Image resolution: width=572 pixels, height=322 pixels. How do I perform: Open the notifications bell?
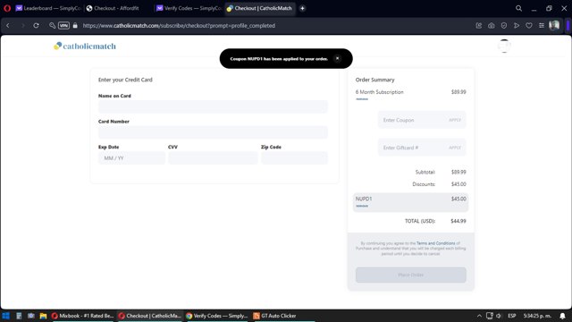pyautogui.click(x=562, y=316)
